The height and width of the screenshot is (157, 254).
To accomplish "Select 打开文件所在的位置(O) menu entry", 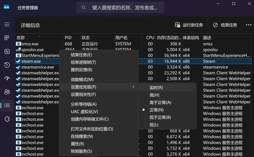I will click(92, 129).
